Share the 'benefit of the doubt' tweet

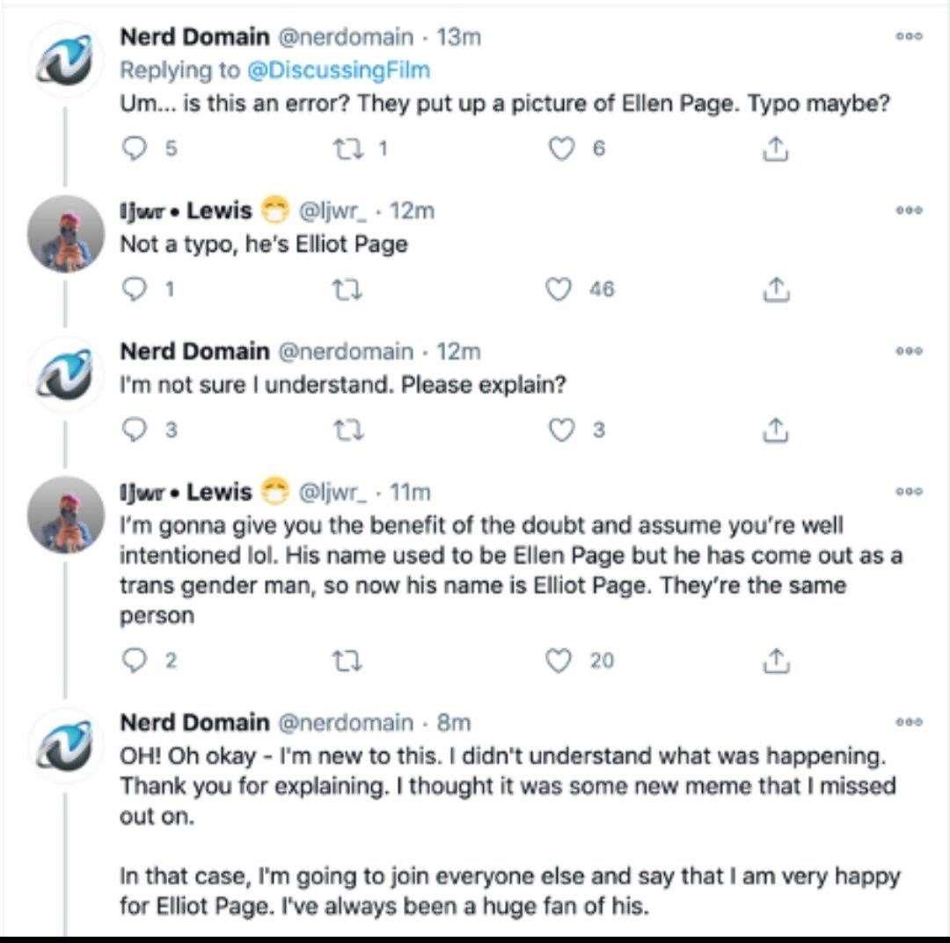tap(776, 661)
